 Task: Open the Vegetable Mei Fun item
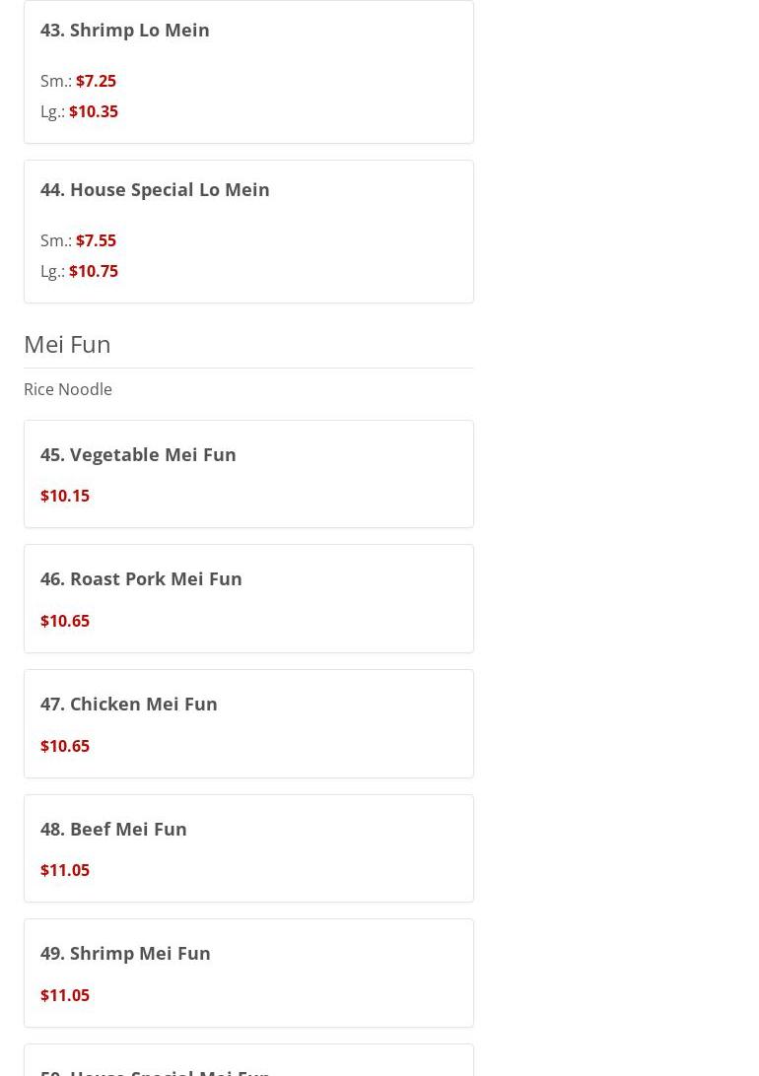tap(138, 454)
